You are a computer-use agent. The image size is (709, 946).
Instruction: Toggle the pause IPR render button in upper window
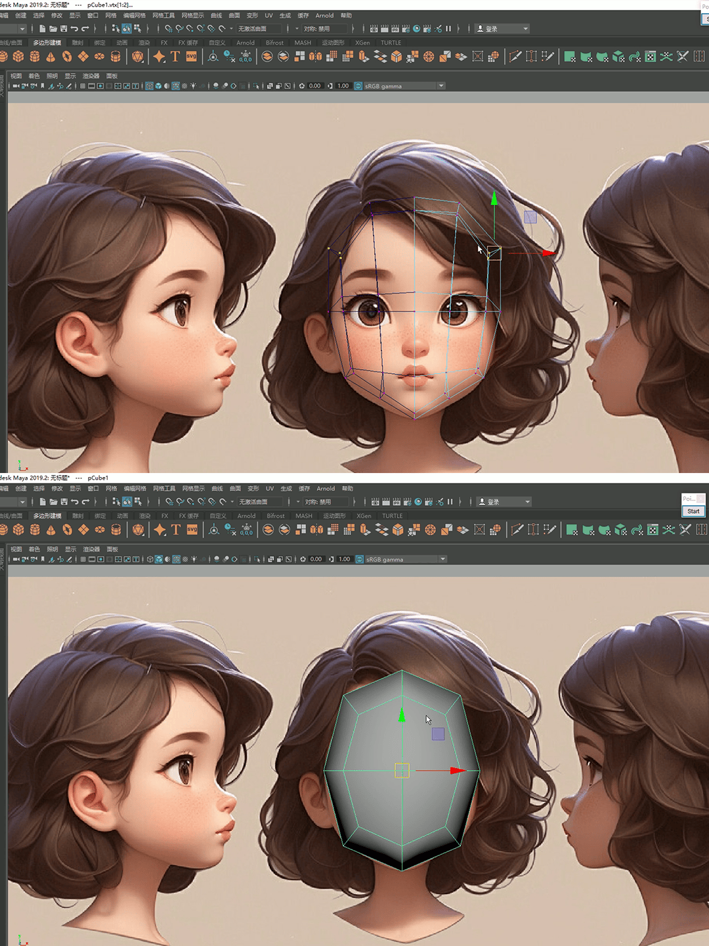point(448,29)
